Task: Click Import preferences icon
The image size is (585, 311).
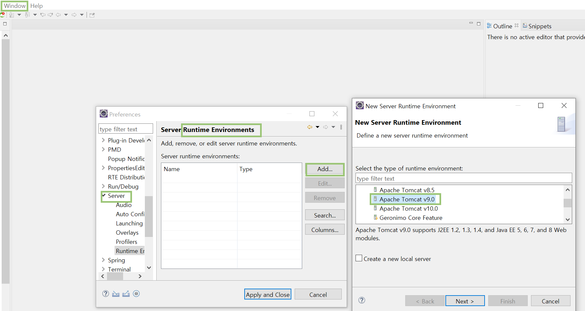Action: (x=116, y=294)
